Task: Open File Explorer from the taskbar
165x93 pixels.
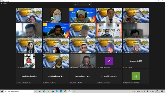Action: click(48, 91)
